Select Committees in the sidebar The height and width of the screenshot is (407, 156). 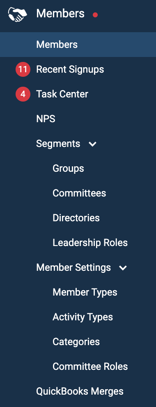[79, 193]
